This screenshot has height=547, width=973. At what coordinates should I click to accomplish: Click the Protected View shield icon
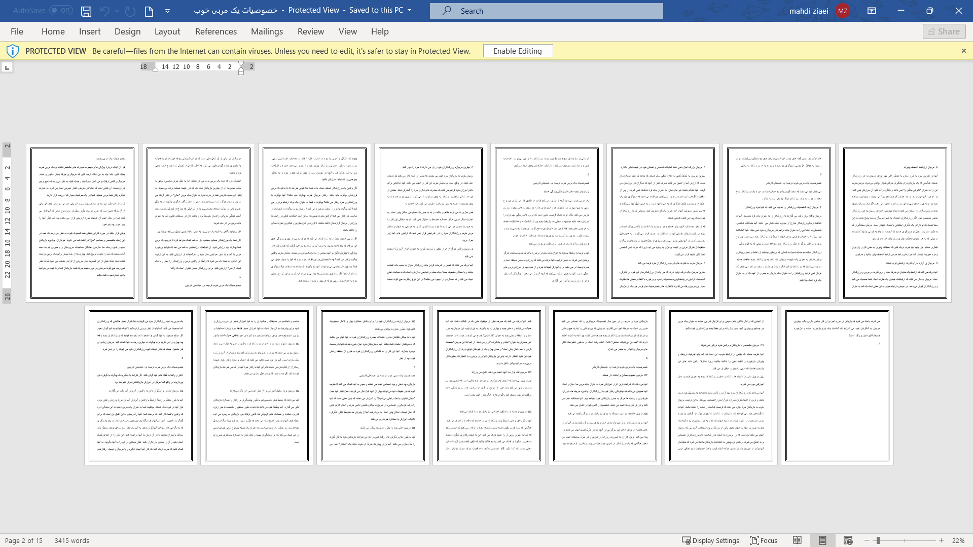pyautogui.click(x=13, y=51)
